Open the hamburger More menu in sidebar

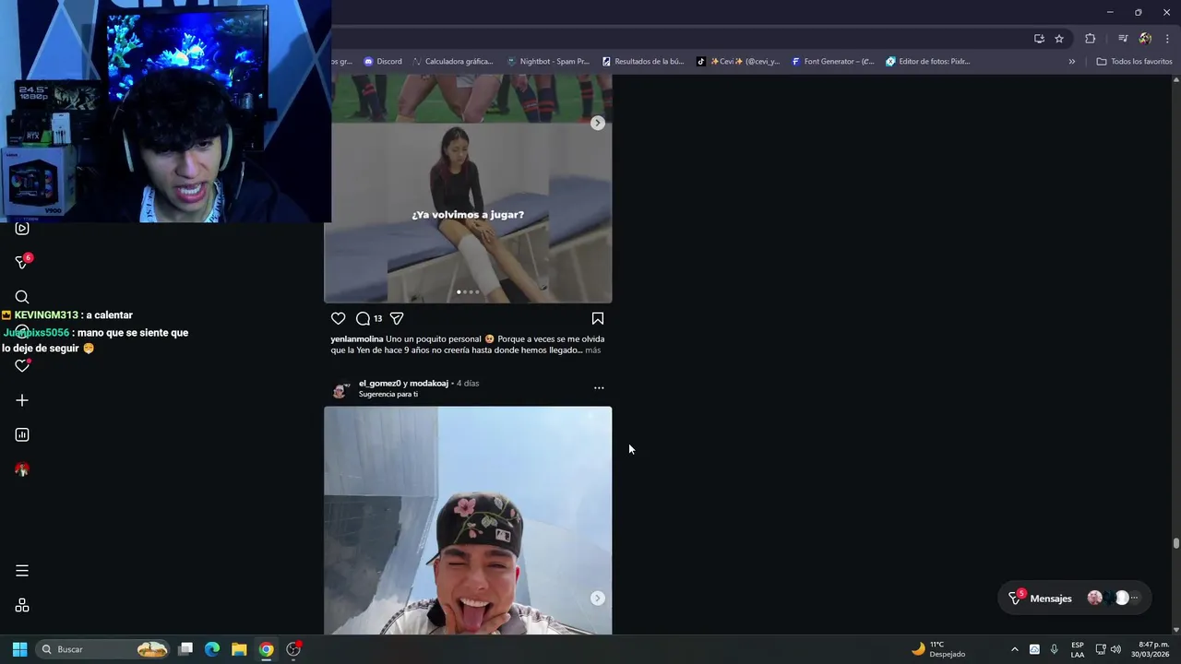coord(22,571)
